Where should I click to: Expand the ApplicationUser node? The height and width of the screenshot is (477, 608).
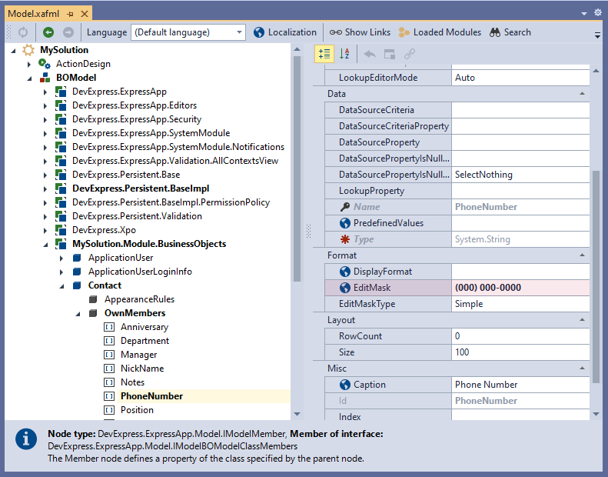(x=61, y=258)
